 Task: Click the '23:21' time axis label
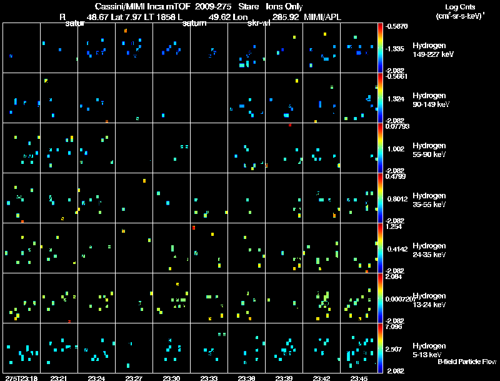(x=59, y=378)
